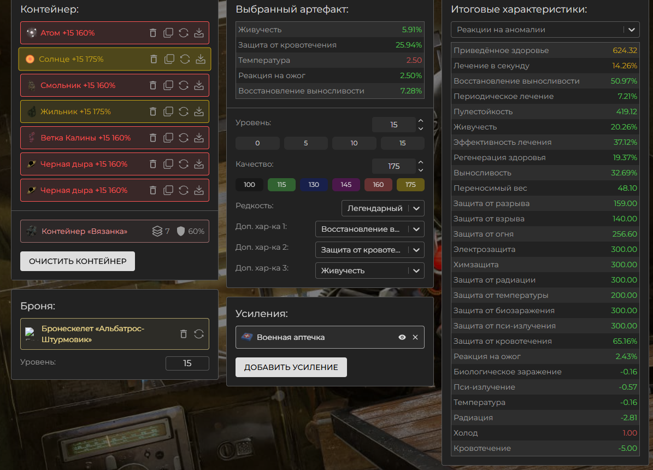Click the ОЧИСТИТЬ КОНТЕЙНЕР button

click(x=78, y=261)
